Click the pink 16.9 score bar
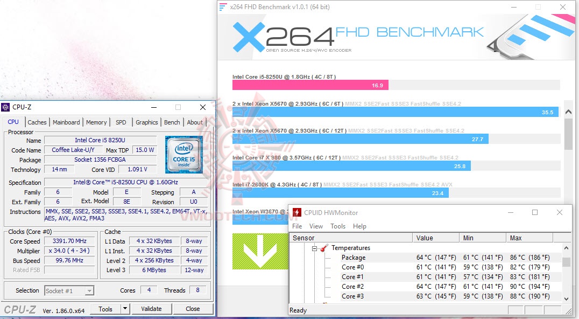The image size is (579, 319). (x=310, y=85)
